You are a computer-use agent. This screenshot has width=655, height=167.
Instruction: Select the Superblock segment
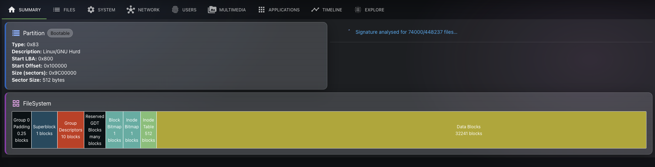44,130
